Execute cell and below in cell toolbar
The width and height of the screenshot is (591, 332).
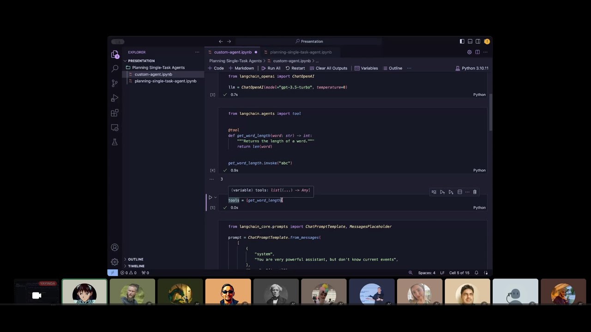pos(451,192)
